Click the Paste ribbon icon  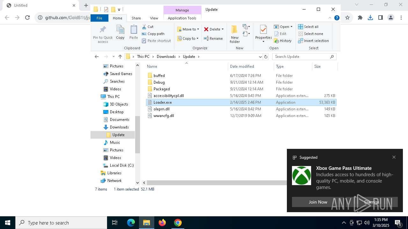coord(134,32)
